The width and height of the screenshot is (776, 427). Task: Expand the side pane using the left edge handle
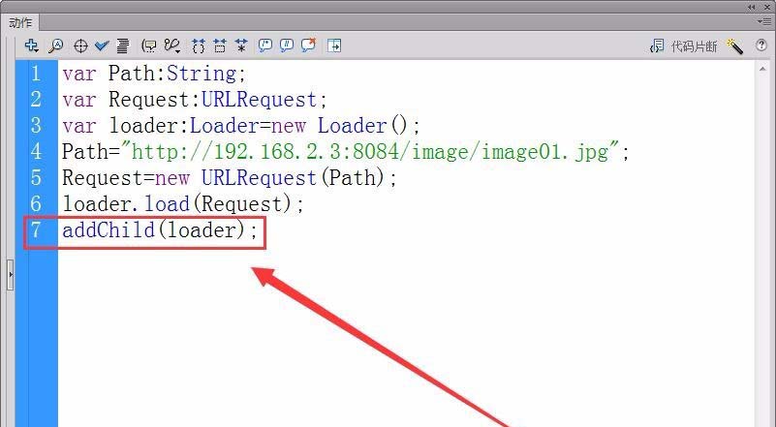11,275
